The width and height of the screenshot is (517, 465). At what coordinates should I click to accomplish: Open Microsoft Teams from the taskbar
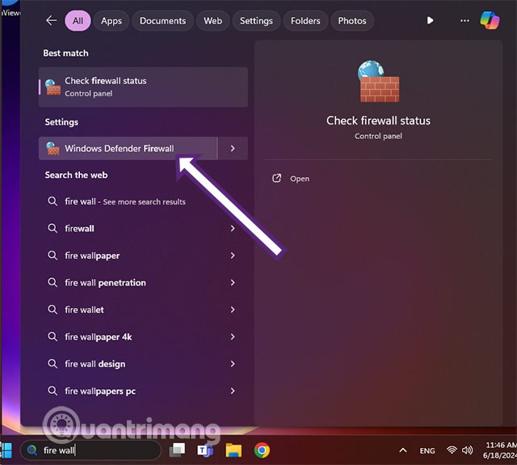(x=205, y=450)
